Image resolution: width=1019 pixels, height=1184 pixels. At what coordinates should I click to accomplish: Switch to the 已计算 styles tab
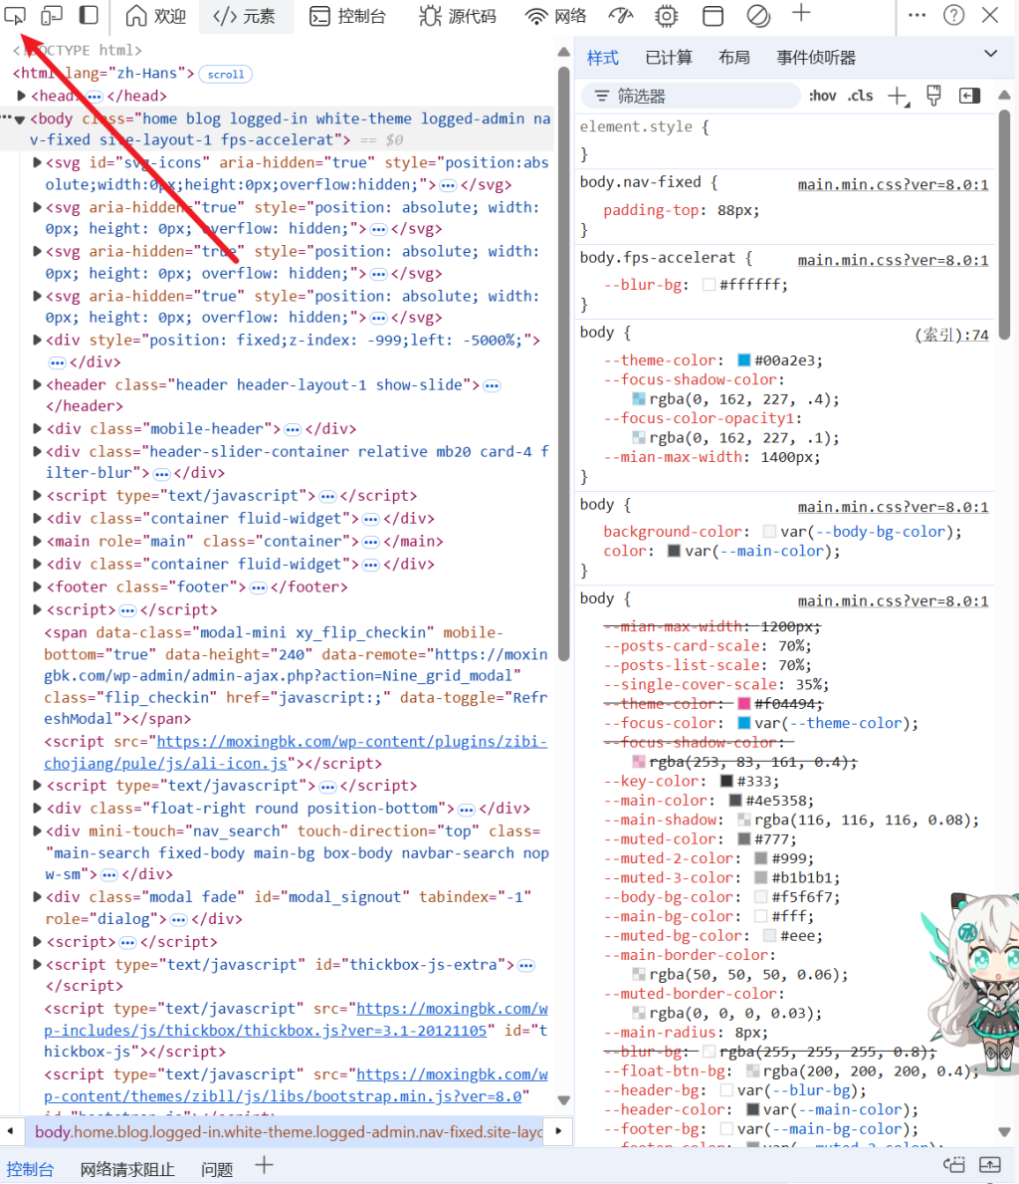click(669, 58)
